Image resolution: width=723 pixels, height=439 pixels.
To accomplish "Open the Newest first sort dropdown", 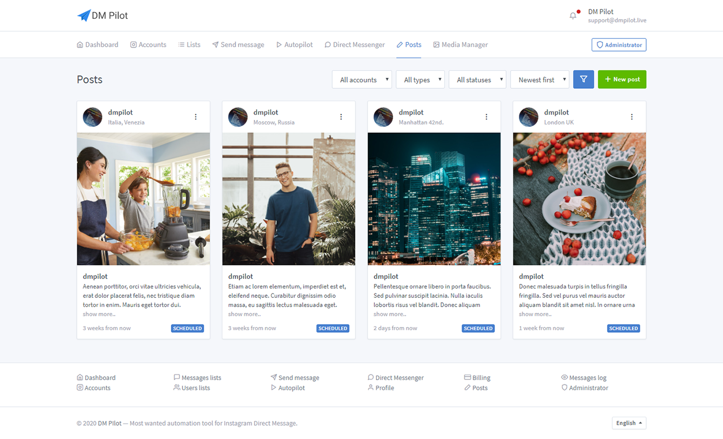I will (540, 79).
